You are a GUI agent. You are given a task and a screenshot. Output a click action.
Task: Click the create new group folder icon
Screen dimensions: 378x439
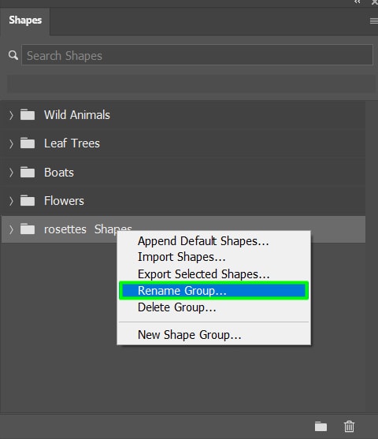[321, 426]
